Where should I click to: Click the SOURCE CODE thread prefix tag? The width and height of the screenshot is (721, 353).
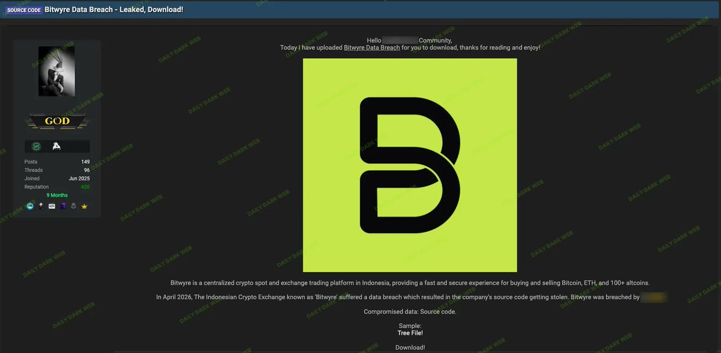click(23, 10)
